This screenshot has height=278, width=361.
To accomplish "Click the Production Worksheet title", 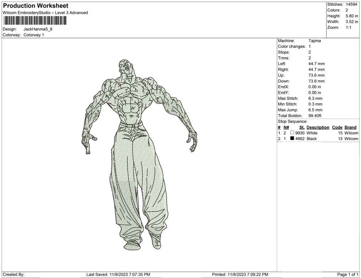I will click(x=36, y=6).
